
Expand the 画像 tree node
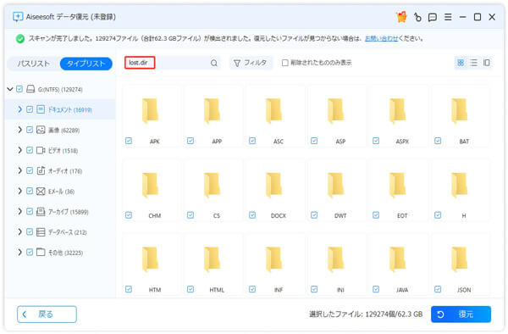(x=19, y=130)
